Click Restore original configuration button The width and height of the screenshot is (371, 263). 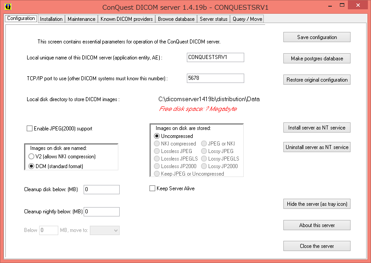(317, 80)
